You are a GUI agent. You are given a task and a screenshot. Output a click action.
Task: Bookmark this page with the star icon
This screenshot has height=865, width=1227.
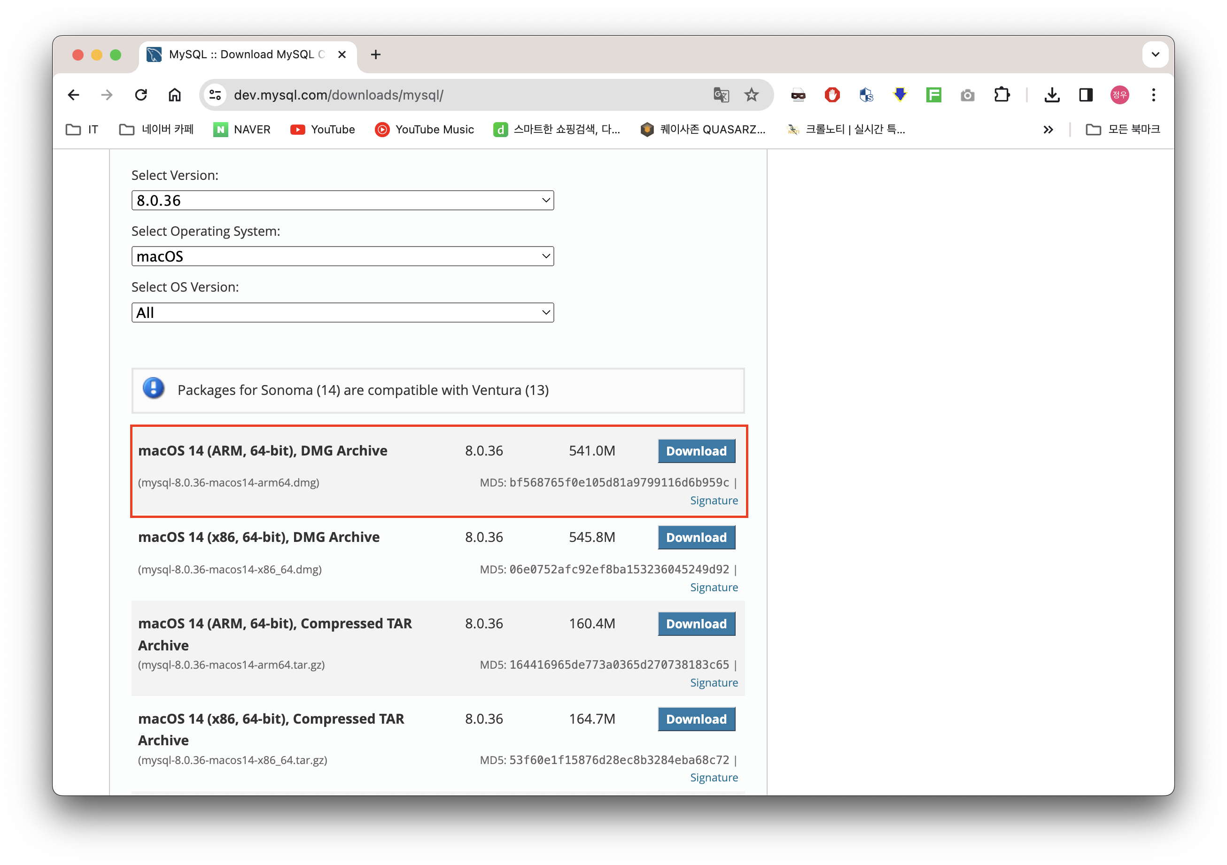(752, 95)
